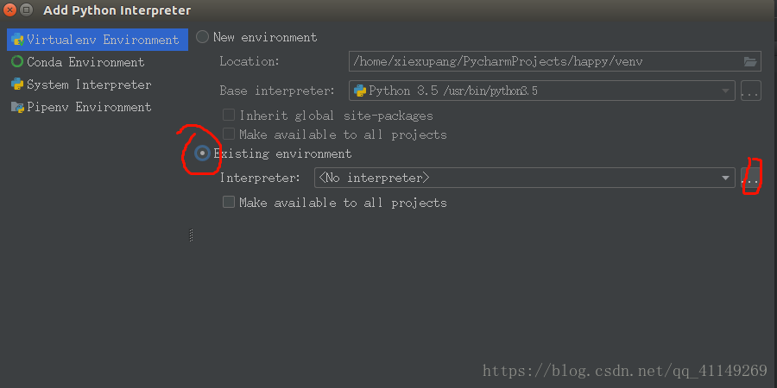The height and width of the screenshot is (388, 777).
Task: Close the Add Python Interpreter dialog
Action: [x=10, y=10]
